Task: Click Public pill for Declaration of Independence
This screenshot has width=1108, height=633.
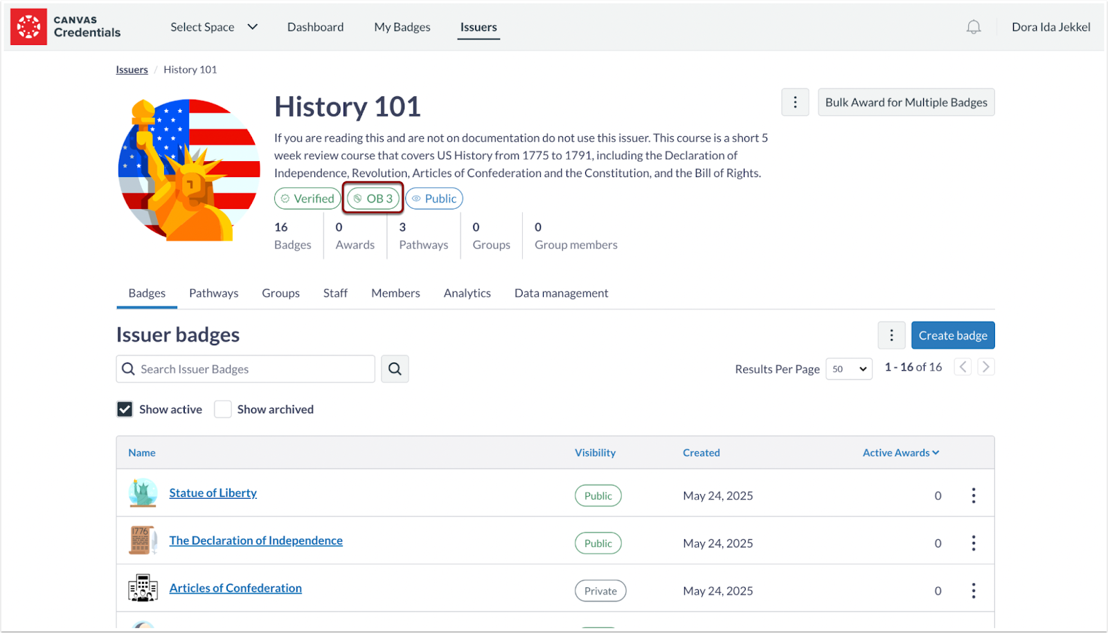Action: pos(598,544)
